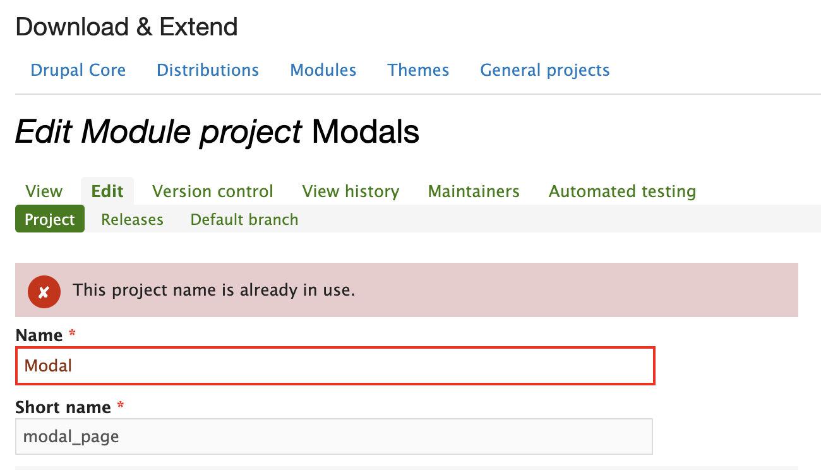Click the Short name field showing modal_page
This screenshot has height=470, width=821.
click(335, 436)
